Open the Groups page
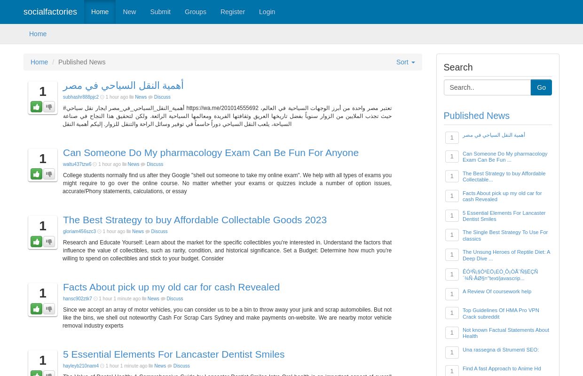 point(195,12)
